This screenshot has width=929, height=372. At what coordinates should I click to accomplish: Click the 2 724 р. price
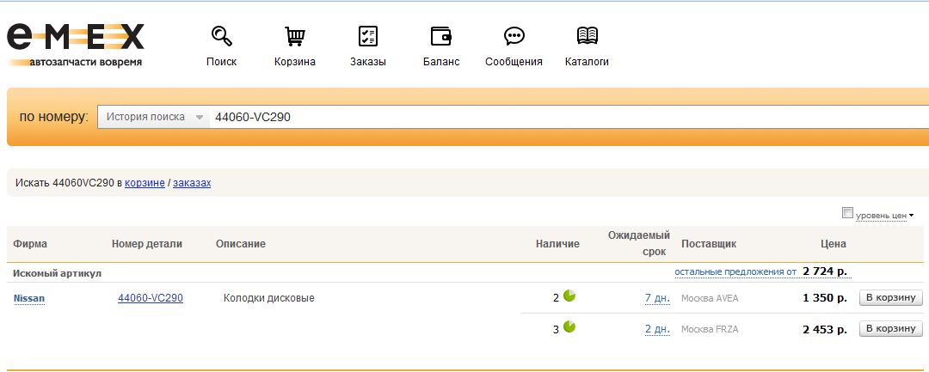click(825, 271)
